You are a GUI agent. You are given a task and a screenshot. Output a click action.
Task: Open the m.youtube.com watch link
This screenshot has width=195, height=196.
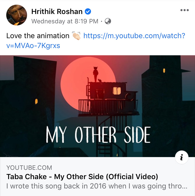(x=134, y=36)
